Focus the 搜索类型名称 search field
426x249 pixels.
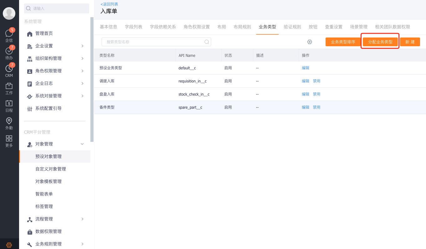tap(156, 42)
